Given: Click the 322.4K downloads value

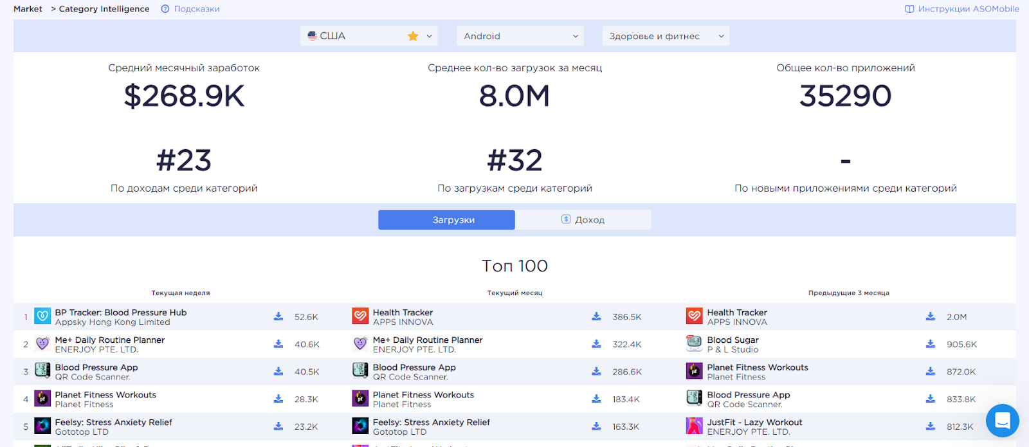Looking at the screenshot, I should tap(627, 345).
